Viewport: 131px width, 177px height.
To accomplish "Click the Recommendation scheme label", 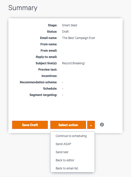I will point(38,82).
